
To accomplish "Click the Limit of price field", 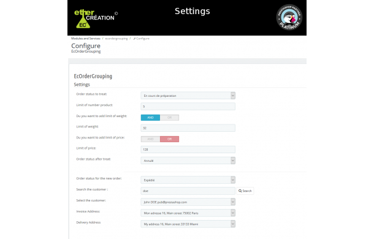I will point(188,150).
